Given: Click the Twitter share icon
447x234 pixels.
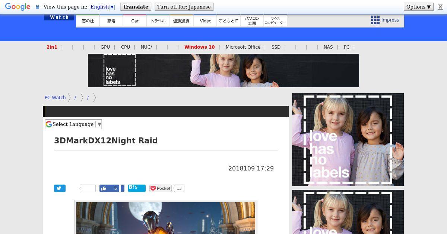Looking at the screenshot, I should pyautogui.click(x=60, y=188).
